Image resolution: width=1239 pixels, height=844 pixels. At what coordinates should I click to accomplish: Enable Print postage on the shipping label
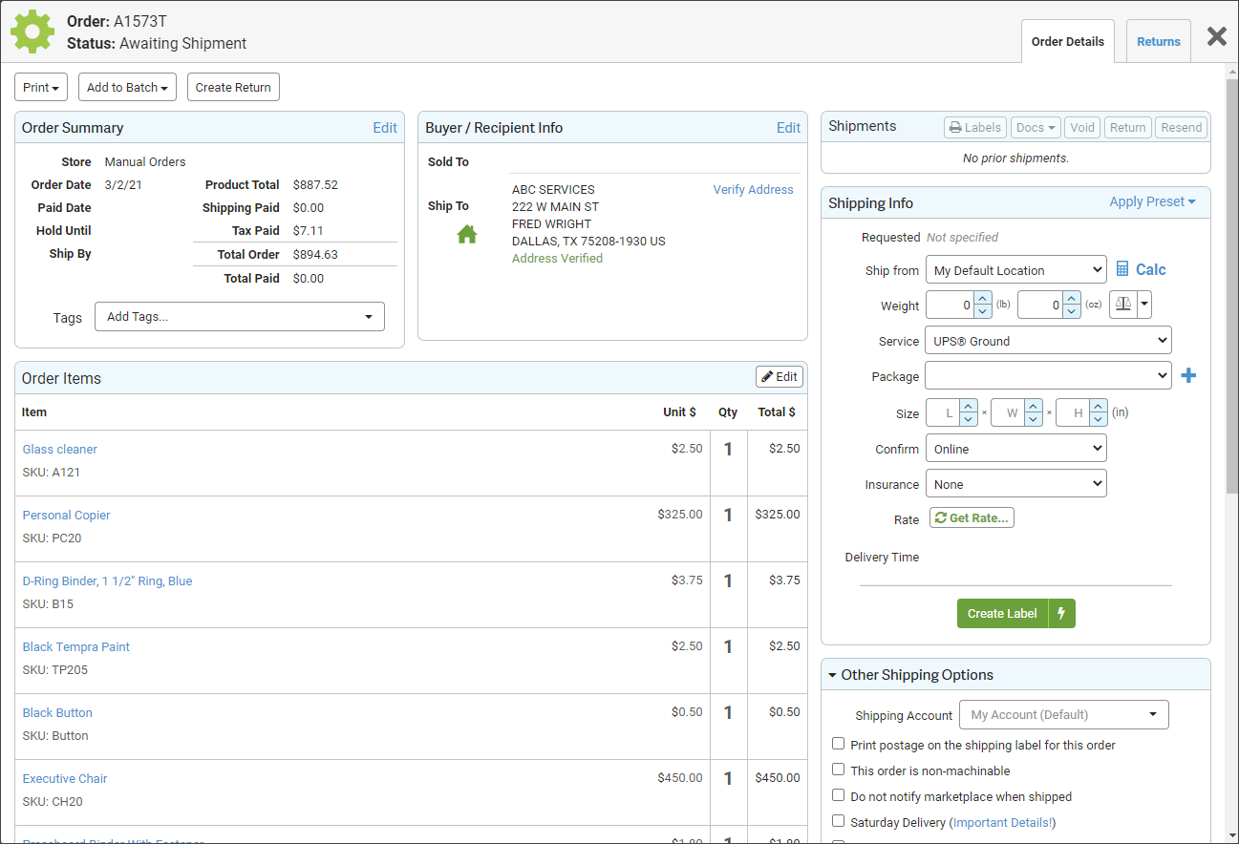[x=838, y=744]
